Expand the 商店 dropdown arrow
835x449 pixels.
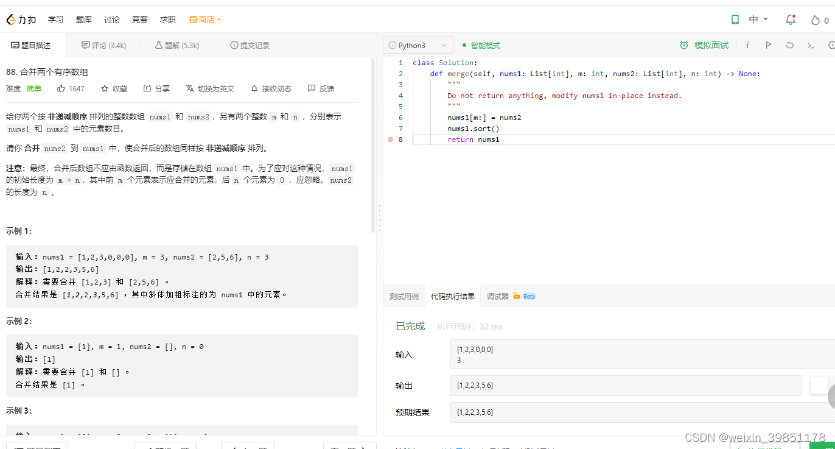219,19
